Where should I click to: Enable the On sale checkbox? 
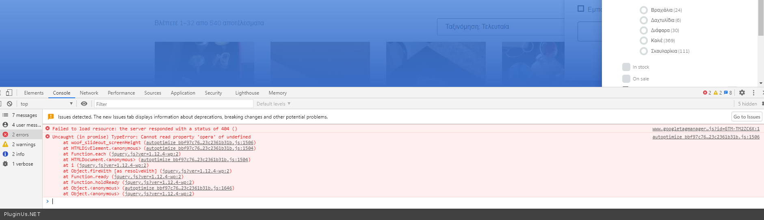point(626,79)
